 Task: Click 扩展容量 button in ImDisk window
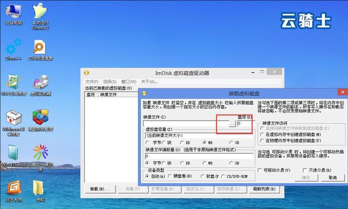coord(166,189)
